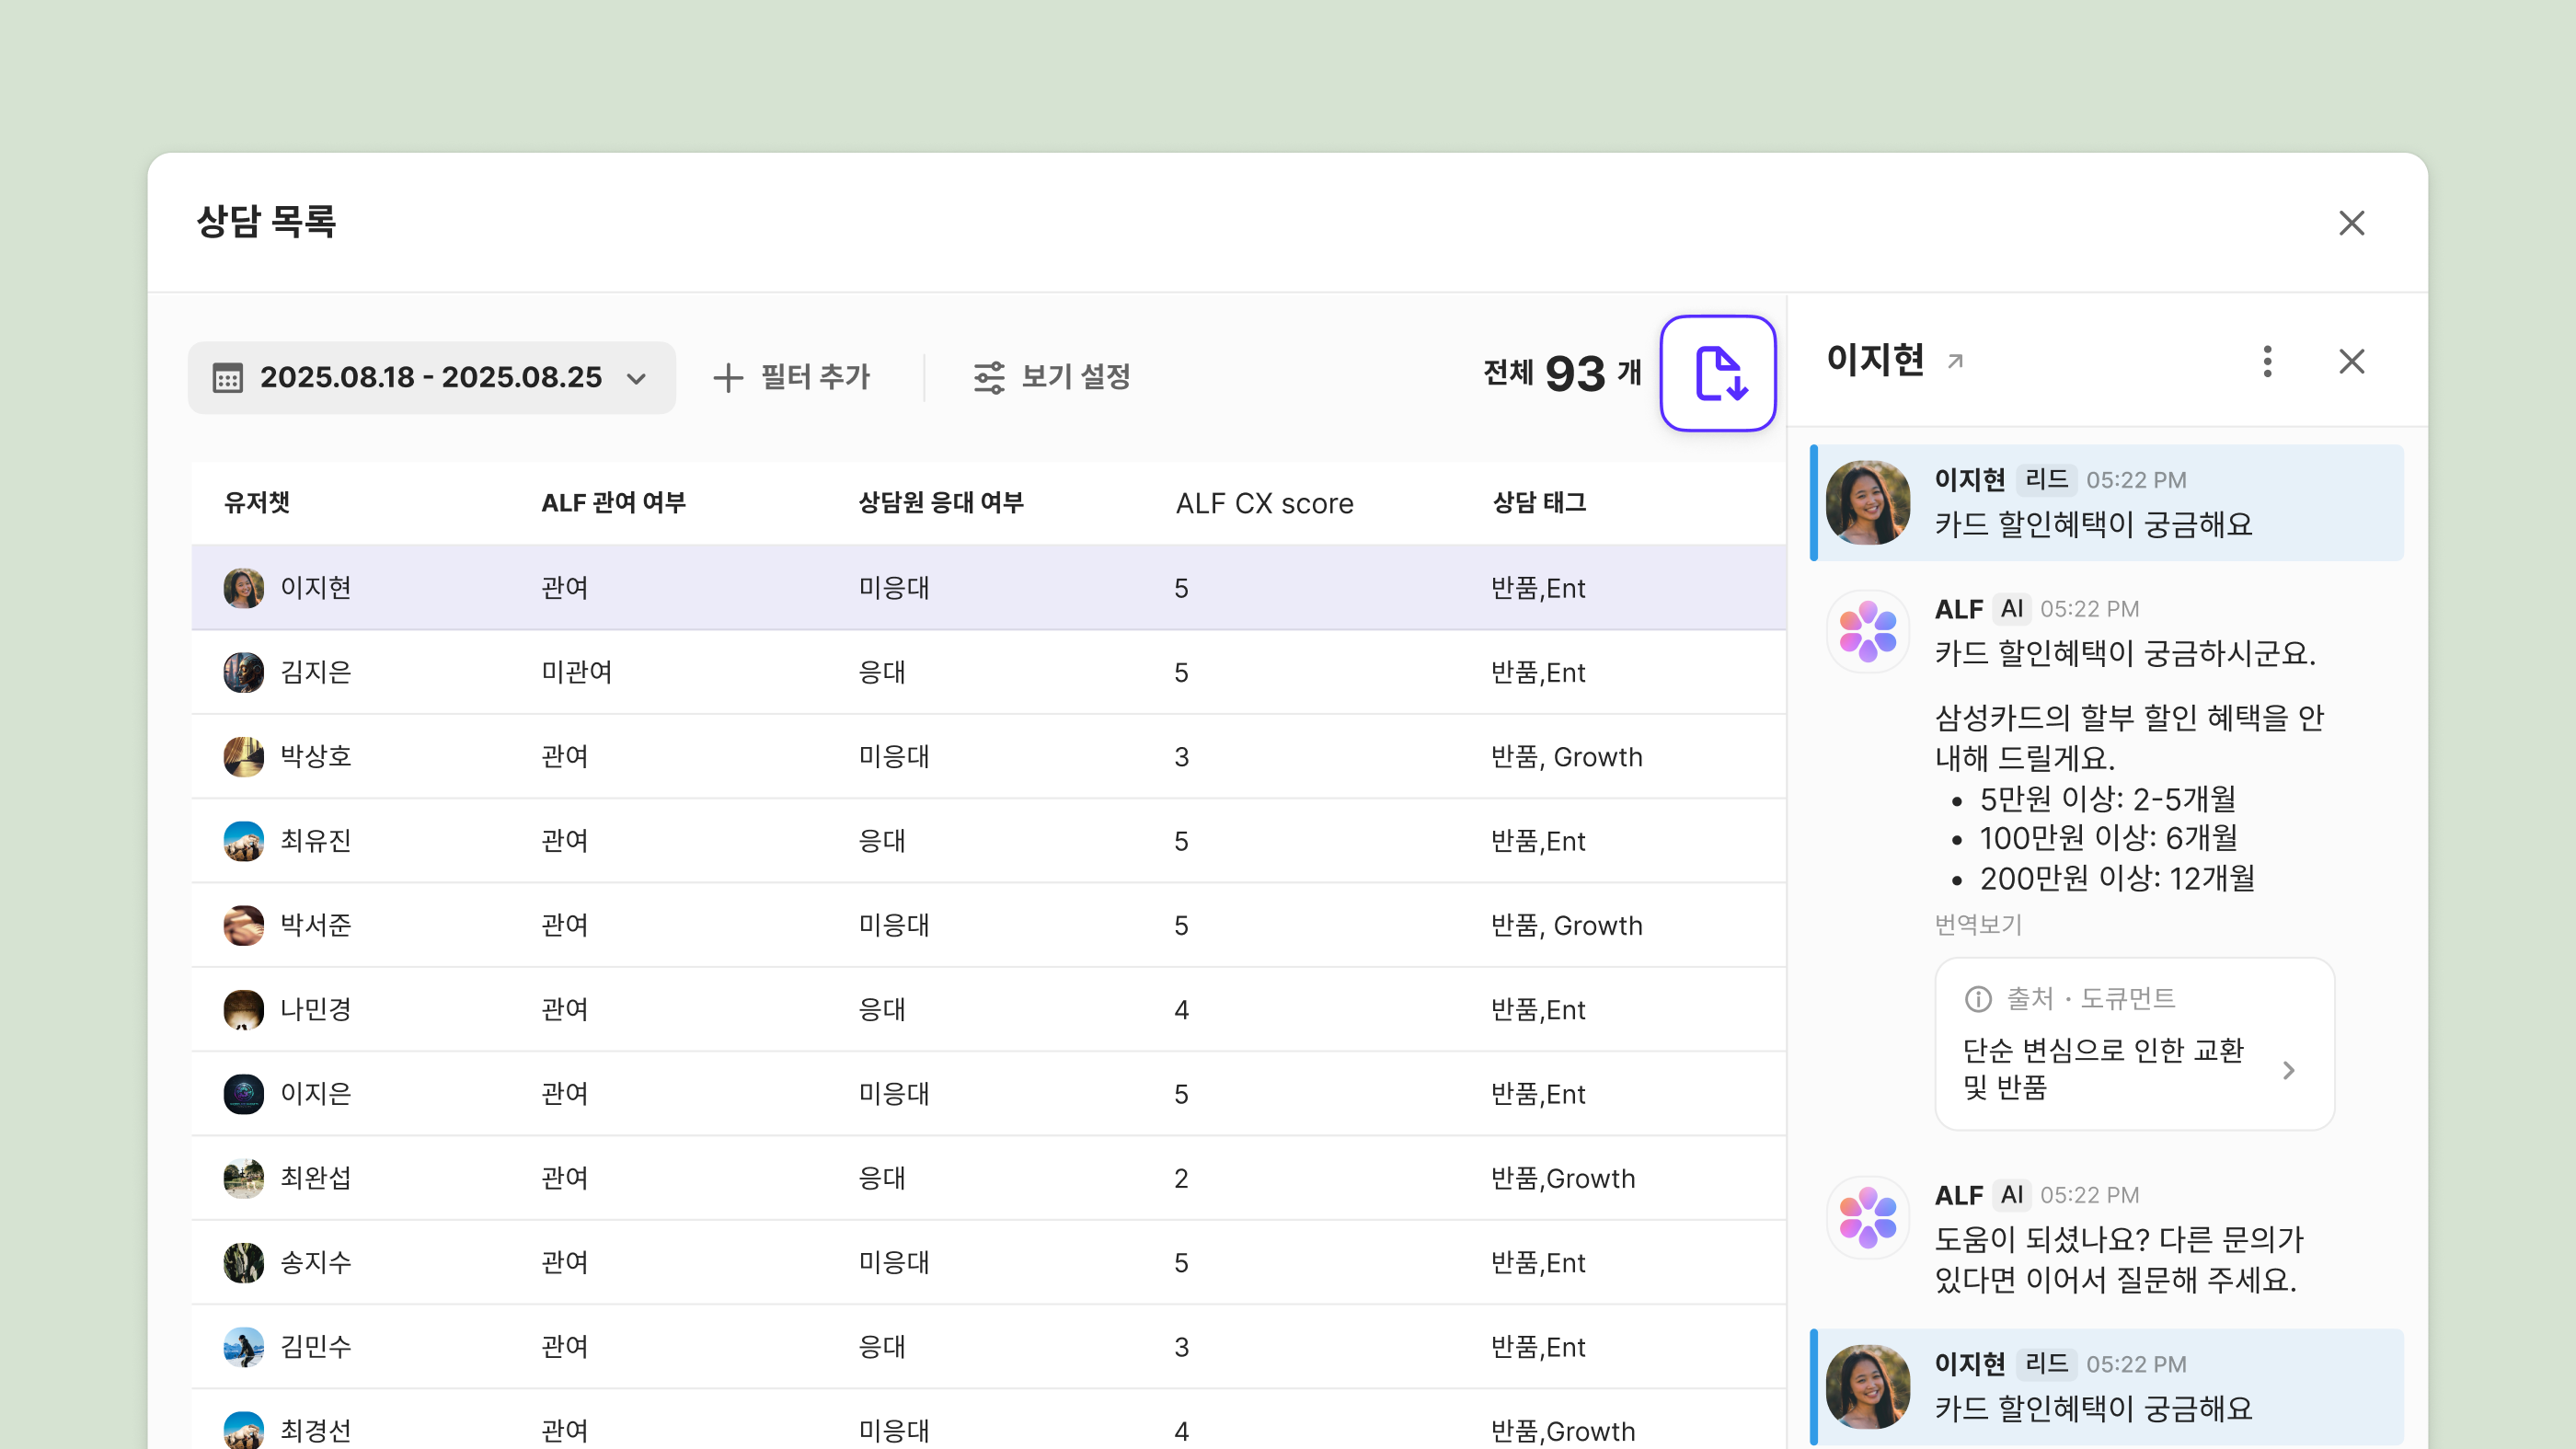2576x1449 pixels.
Task: Click the 리드 badge on first 이지현 message
Action: coord(2046,480)
